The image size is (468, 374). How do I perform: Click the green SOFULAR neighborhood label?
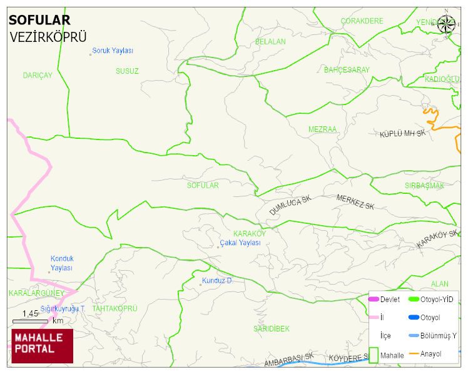point(203,186)
